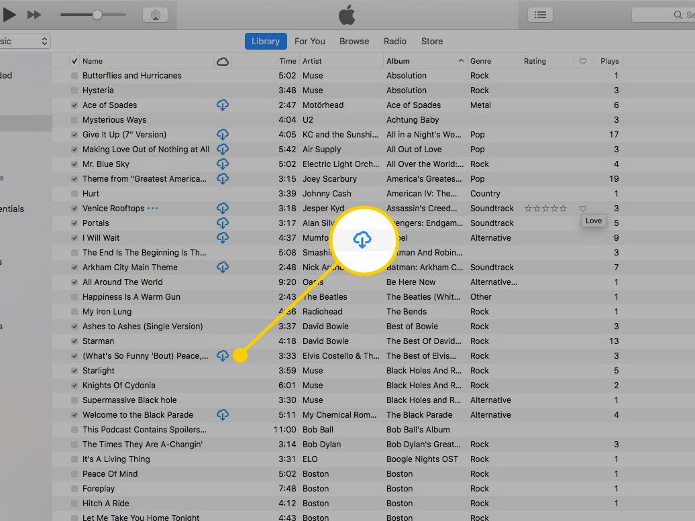Download "Mr. Blue Sky" from iCloud
This screenshot has width=695, height=521.
point(223,164)
